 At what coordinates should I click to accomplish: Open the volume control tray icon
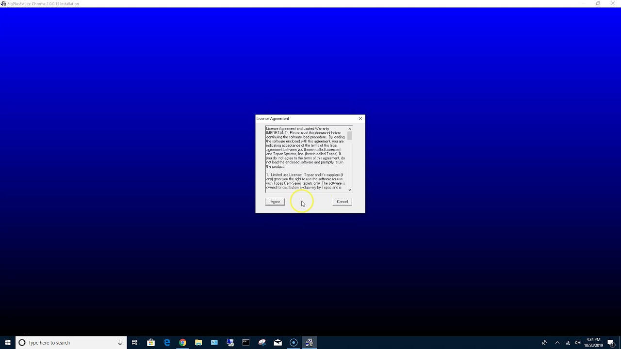pos(577,343)
